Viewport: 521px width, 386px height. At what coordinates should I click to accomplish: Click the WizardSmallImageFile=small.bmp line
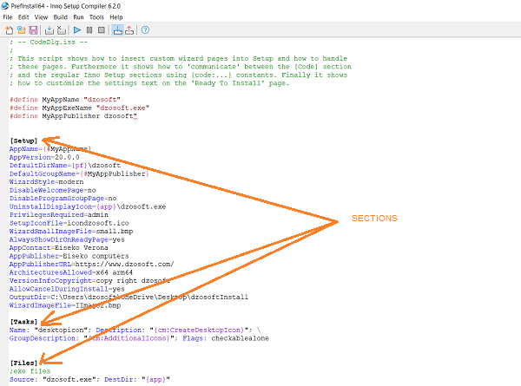(71, 232)
